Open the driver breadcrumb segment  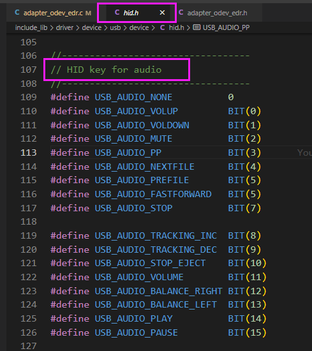64,27
